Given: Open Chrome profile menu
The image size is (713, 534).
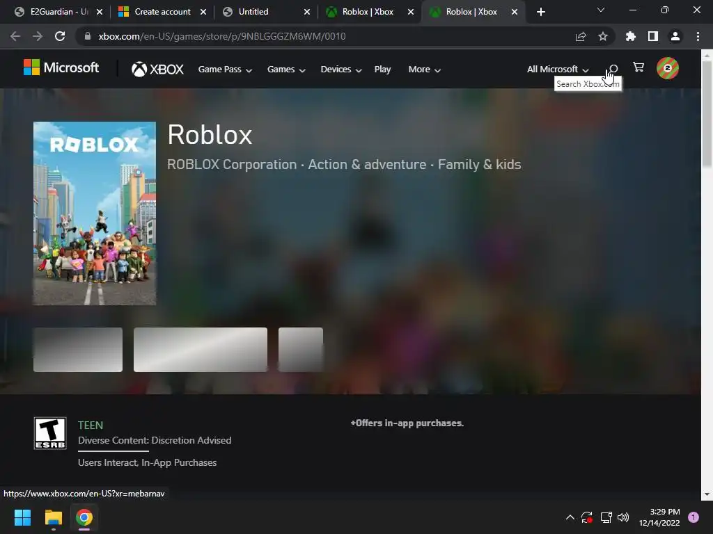Looking at the screenshot, I should coord(675,36).
